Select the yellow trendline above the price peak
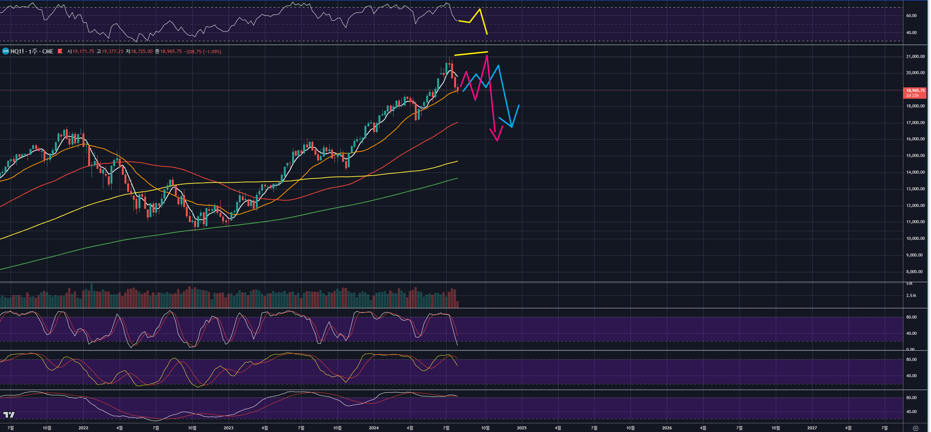931x432 pixels. (471, 53)
